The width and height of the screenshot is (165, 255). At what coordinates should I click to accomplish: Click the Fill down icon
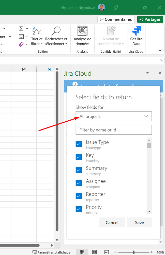point(21,37)
